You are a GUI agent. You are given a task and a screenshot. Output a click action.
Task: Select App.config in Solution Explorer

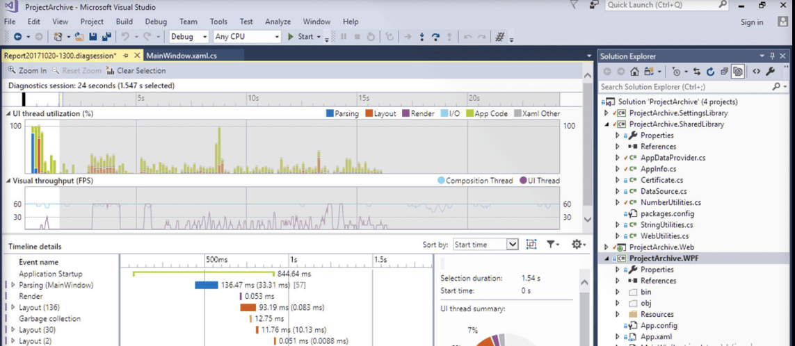pos(659,325)
